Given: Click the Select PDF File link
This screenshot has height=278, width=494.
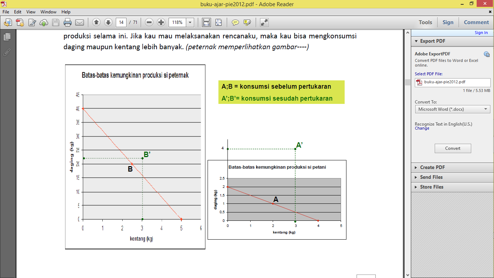Looking at the screenshot, I should tap(429, 74).
